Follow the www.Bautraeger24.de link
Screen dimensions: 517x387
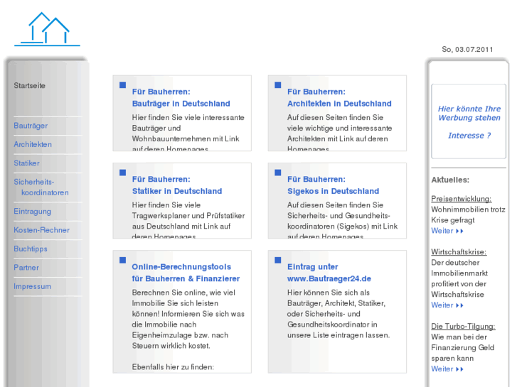(x=329, y=278)
